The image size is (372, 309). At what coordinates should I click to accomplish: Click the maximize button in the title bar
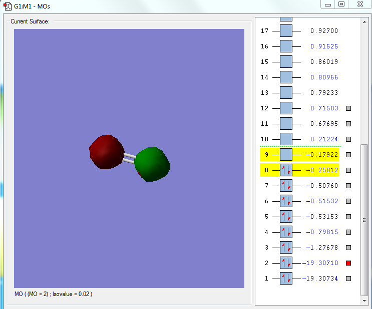(341, 4)
